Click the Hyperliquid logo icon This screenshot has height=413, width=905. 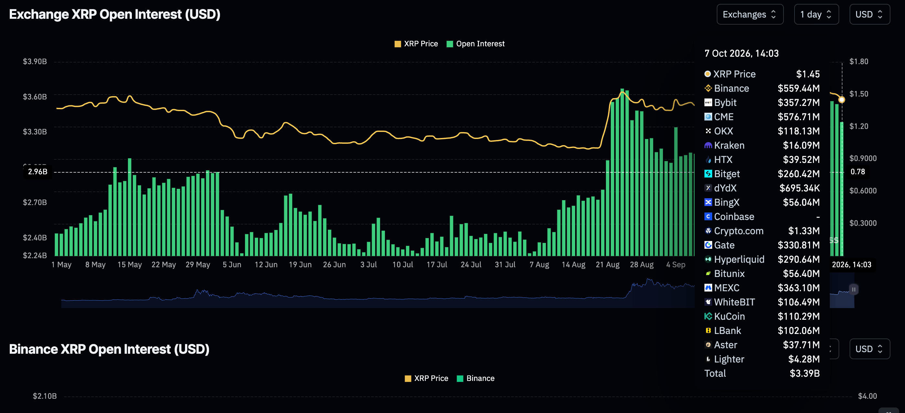pyautogui.click(x=708, y=259)
